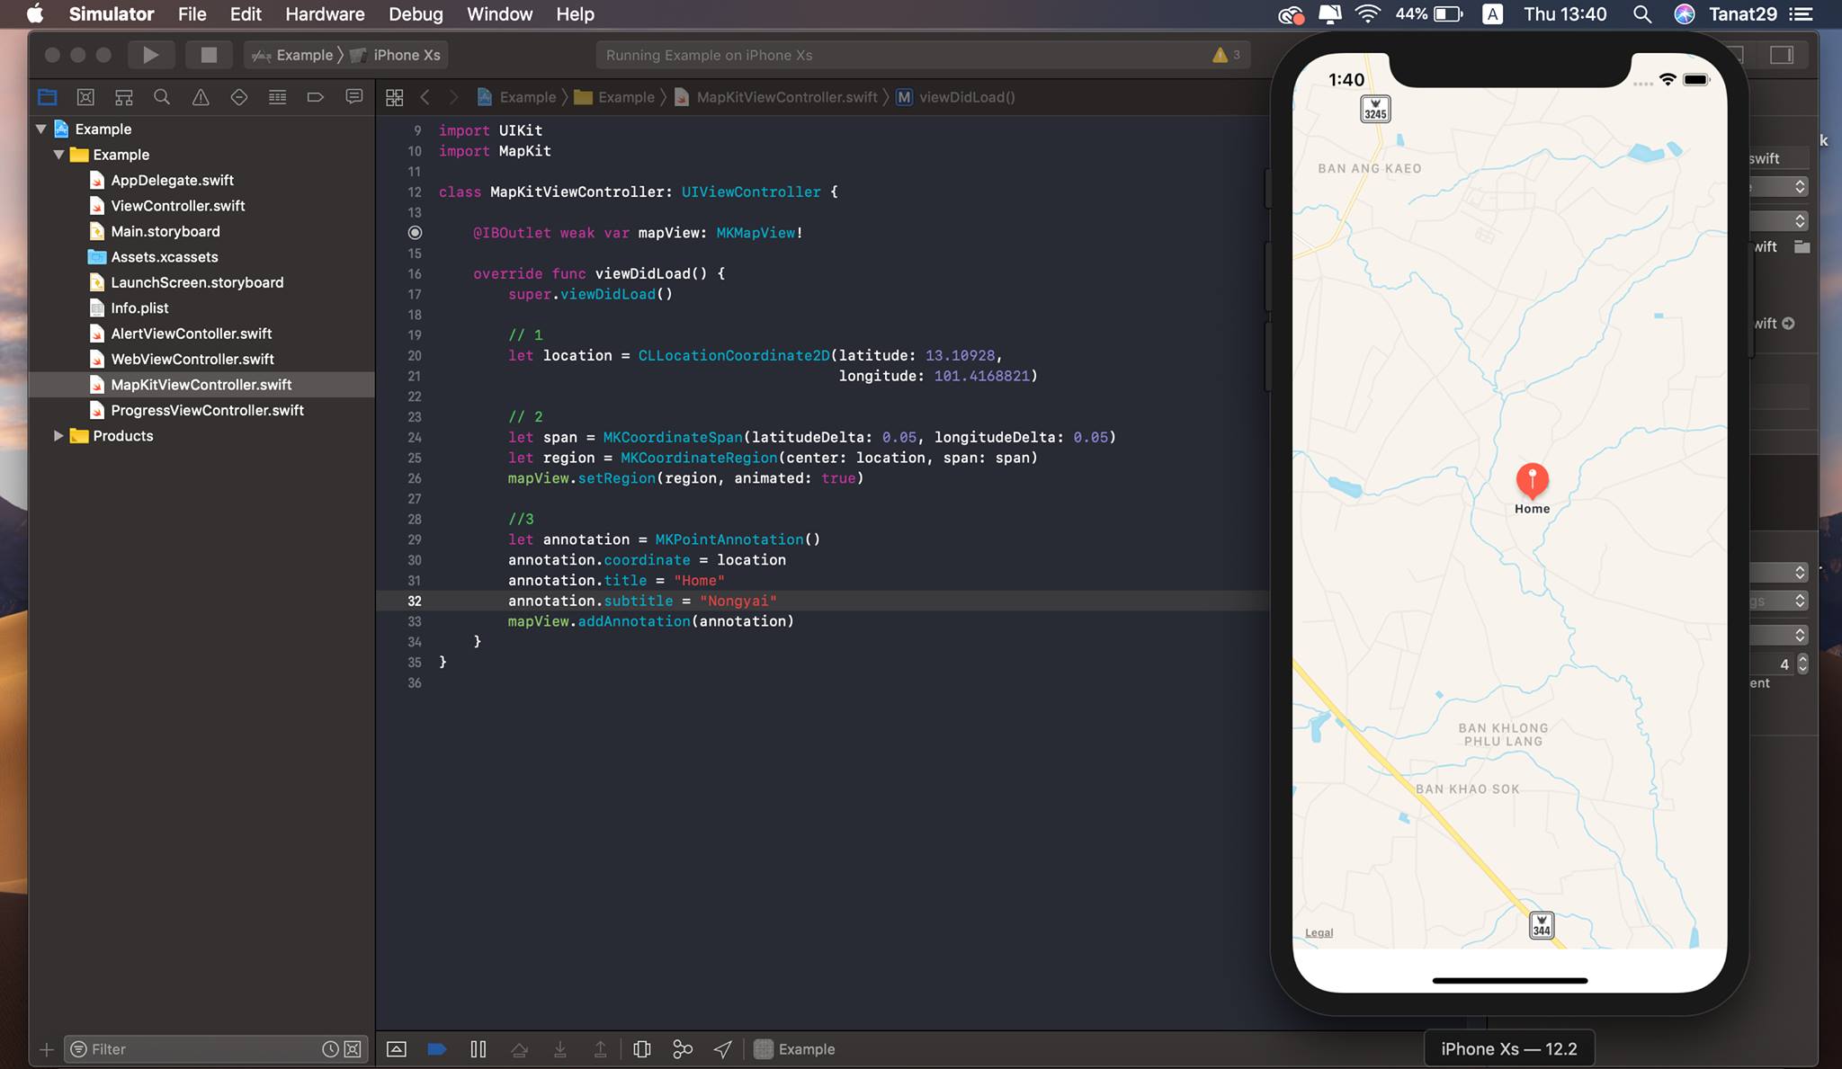The image size is (1842, 1069).
Task: Open the Test navigator diamond icon
Action: point(239,97)
